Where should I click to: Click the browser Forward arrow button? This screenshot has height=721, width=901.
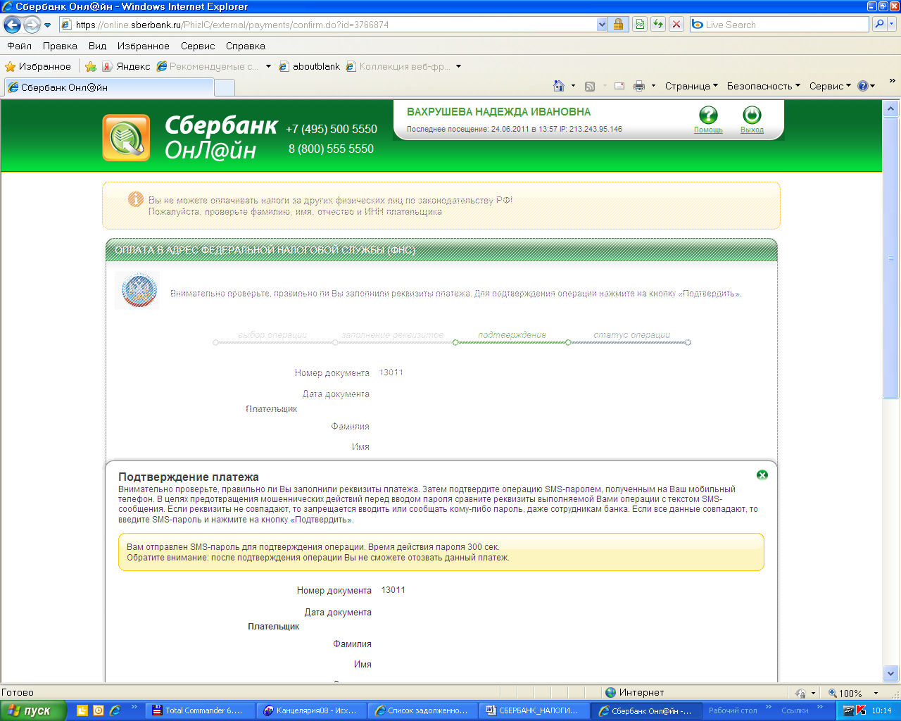click(x=32, y=25)
